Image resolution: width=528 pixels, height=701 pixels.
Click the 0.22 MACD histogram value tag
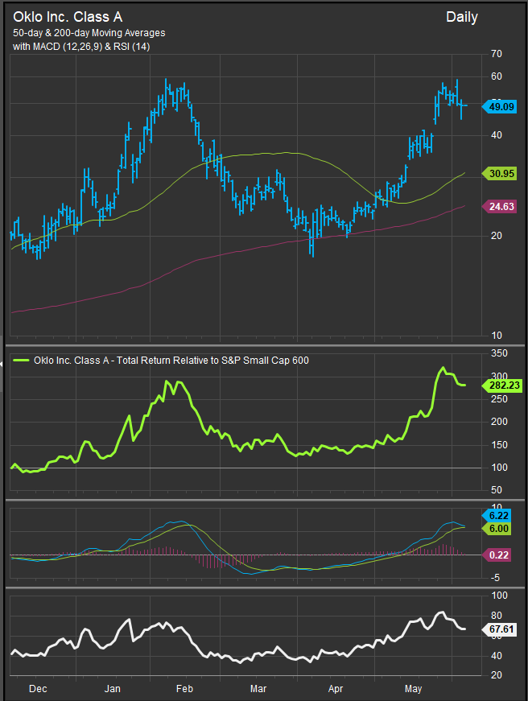(496, 555)
